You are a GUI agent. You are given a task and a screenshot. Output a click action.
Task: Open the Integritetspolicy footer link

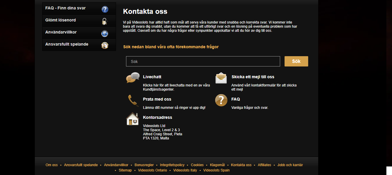click(172, 165)
